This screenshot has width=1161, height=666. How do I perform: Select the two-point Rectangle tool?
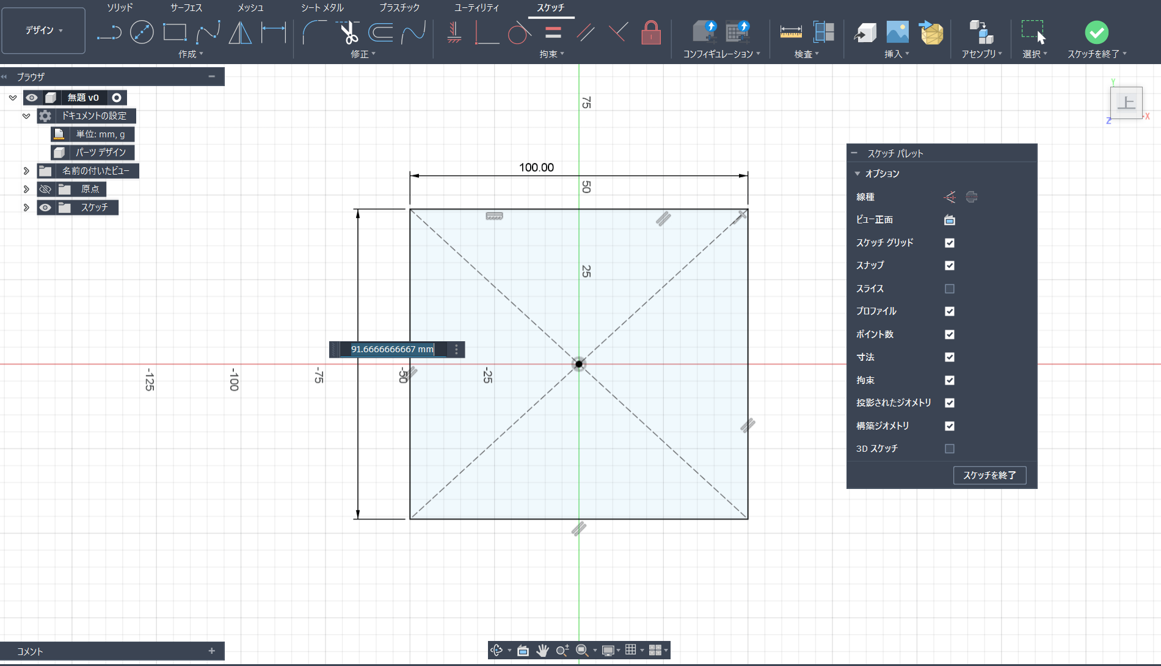point(175,32)
